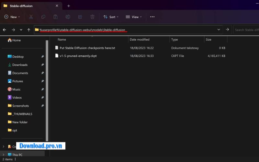Image resolution: width=259 pixels, height=162 pixels.
Task: Click the Go to arrow button
Action: [x=228, y=30]
